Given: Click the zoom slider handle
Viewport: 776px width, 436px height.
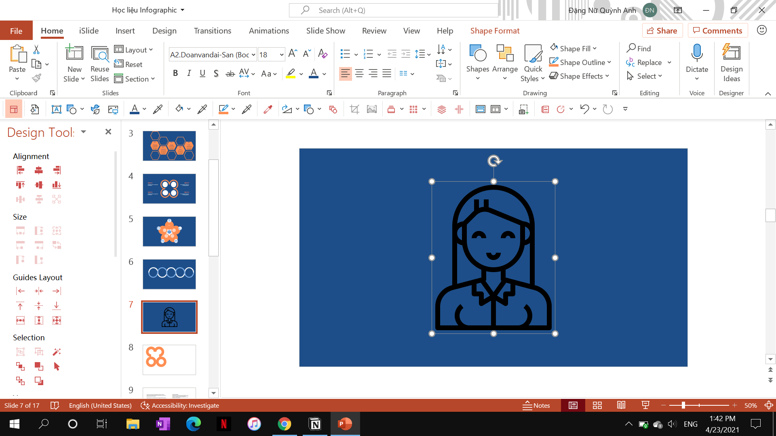Looking at the screenshot, I should click(x=683, y=405).
